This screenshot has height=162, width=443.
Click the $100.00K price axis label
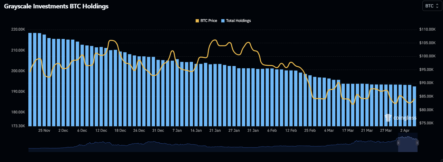point(428,56)
